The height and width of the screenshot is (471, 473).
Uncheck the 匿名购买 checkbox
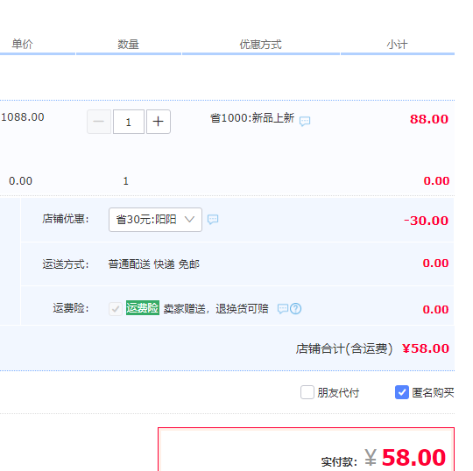tap(402, 392)
